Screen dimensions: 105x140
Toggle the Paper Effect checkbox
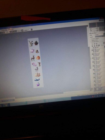(x=90, y=33)
